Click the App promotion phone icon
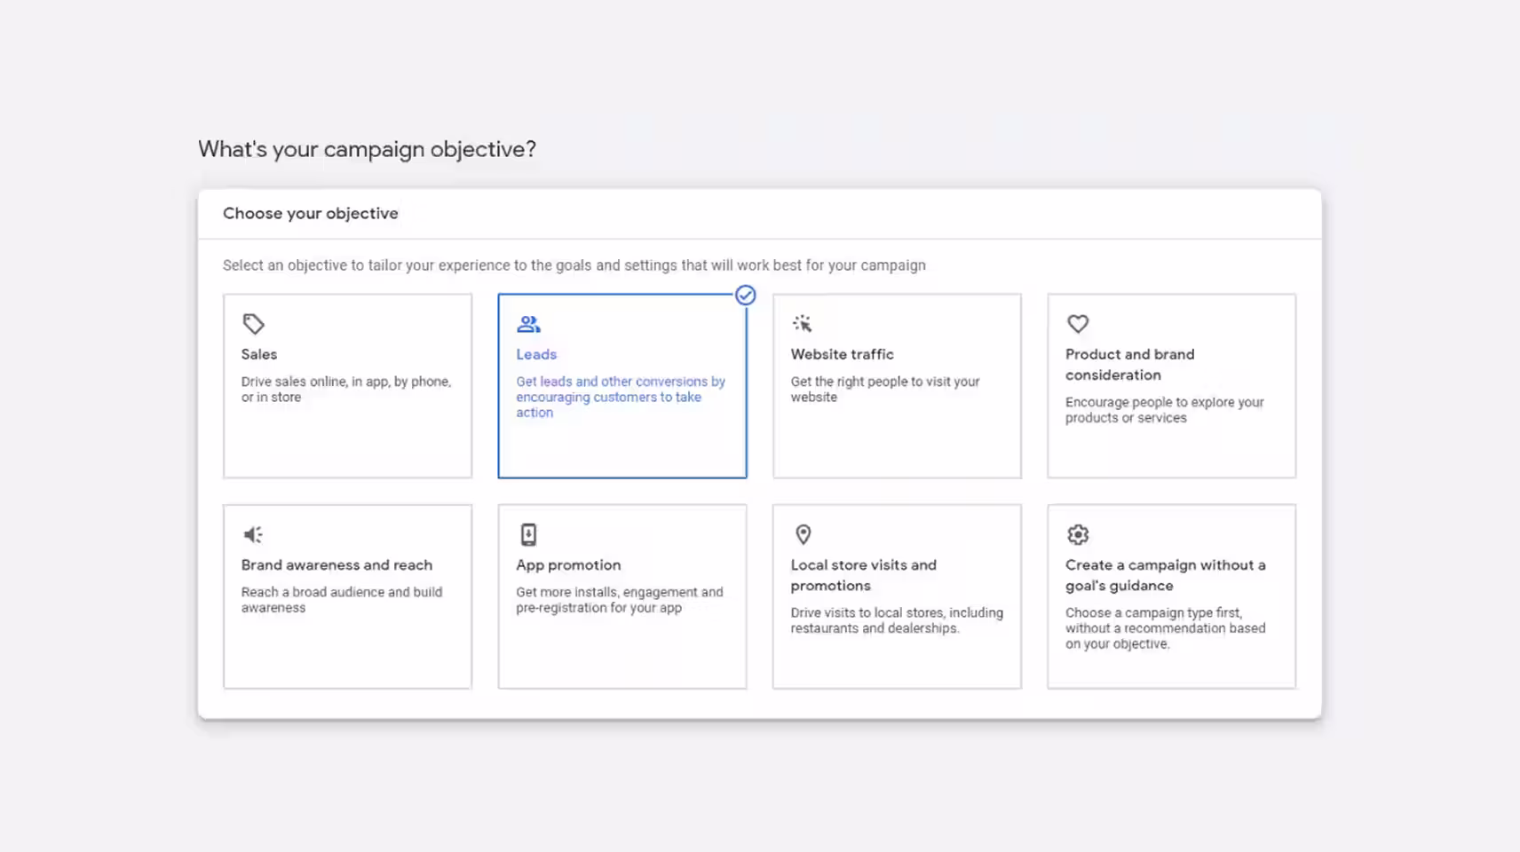This screenshot has width=1520, height=852. tap(528, 534)
